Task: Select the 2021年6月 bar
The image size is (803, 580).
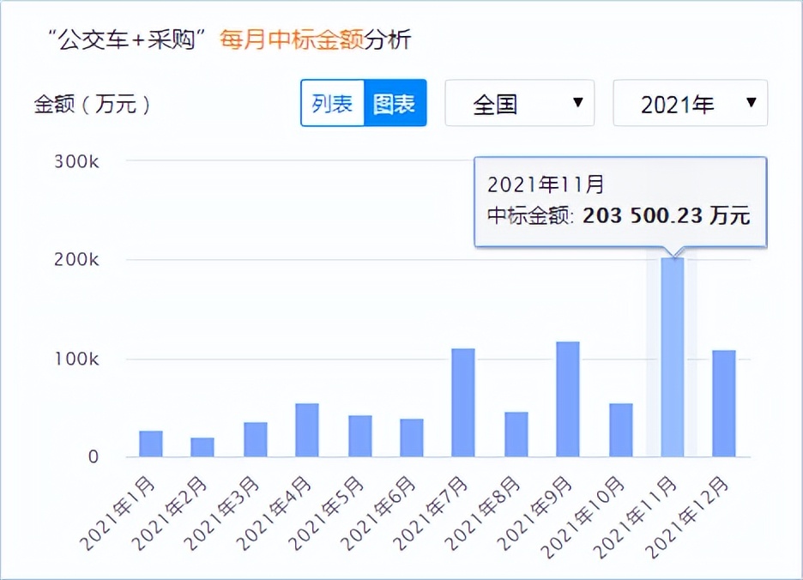Action: (x=410, y=438)
